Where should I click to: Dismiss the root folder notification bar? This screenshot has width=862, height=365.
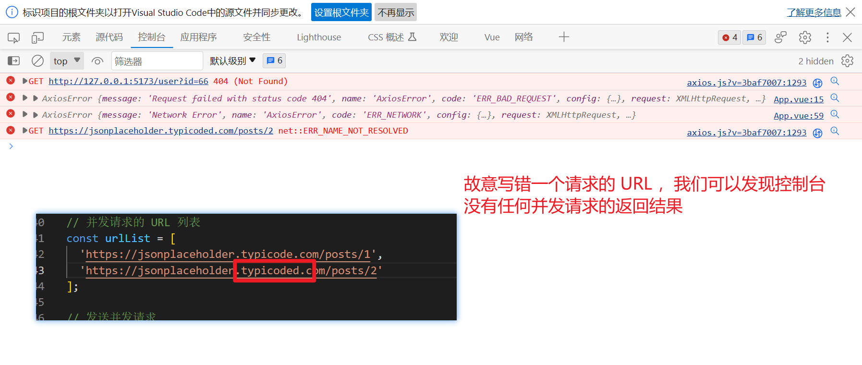coord(851,12)
